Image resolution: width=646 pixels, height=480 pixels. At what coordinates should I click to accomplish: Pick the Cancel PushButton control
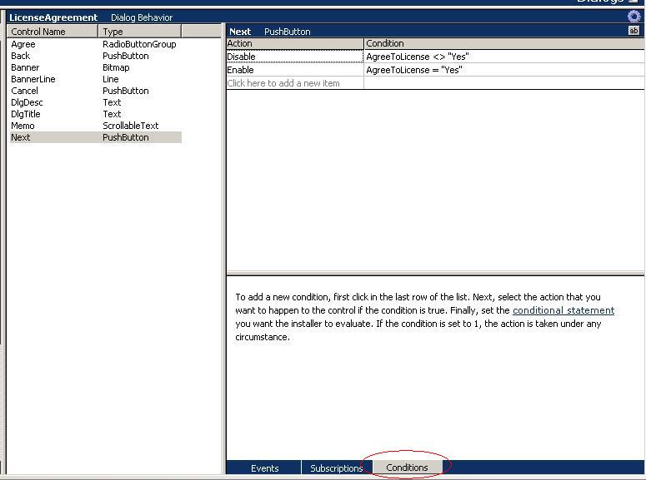tap(25, 91)
